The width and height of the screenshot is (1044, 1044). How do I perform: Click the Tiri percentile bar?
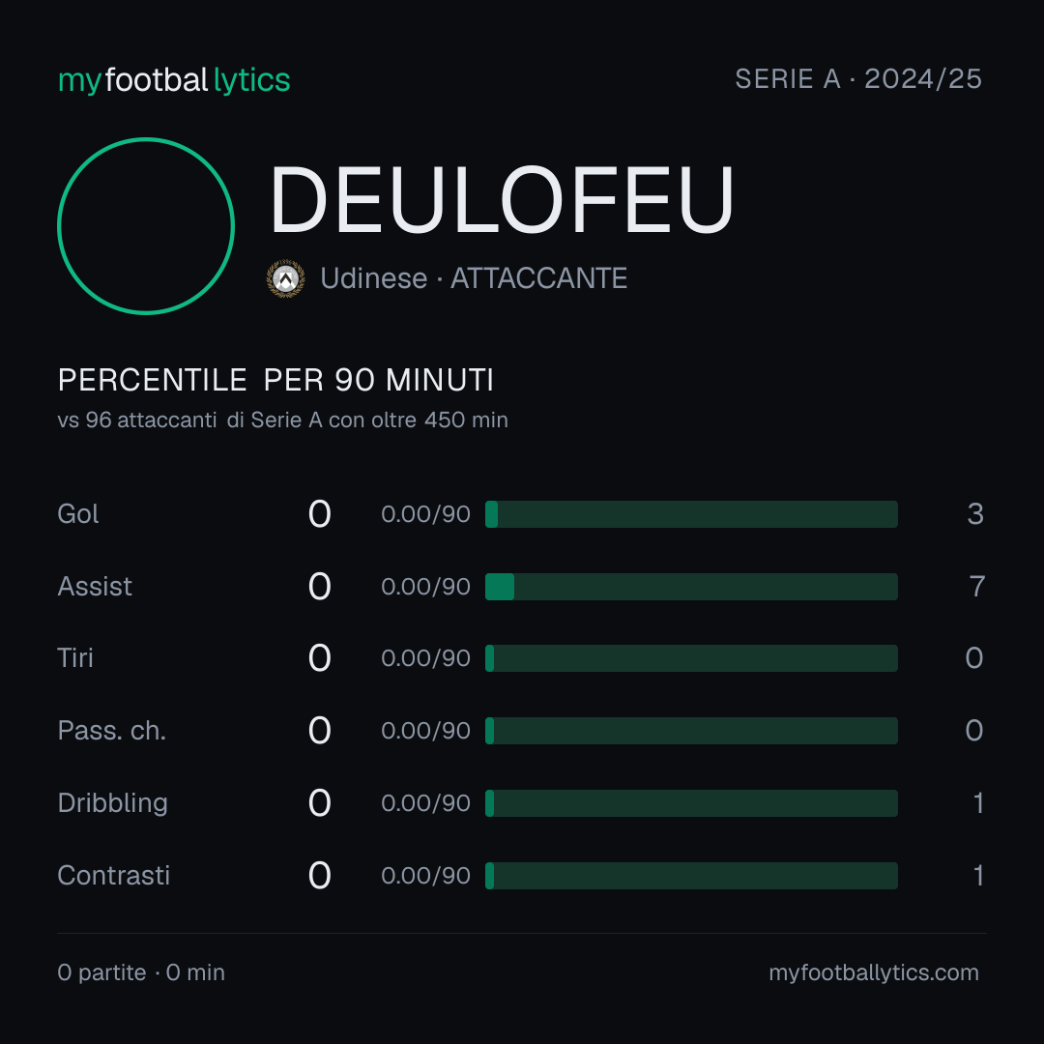pos(691,658)
